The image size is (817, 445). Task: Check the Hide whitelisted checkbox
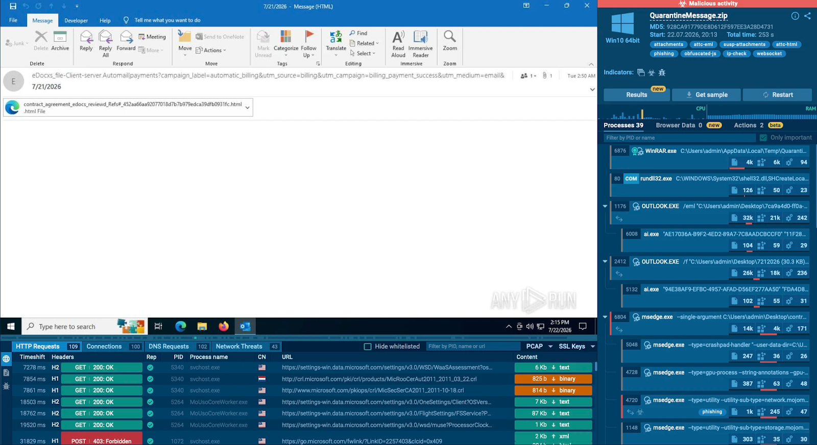click(x=368, y=347)
